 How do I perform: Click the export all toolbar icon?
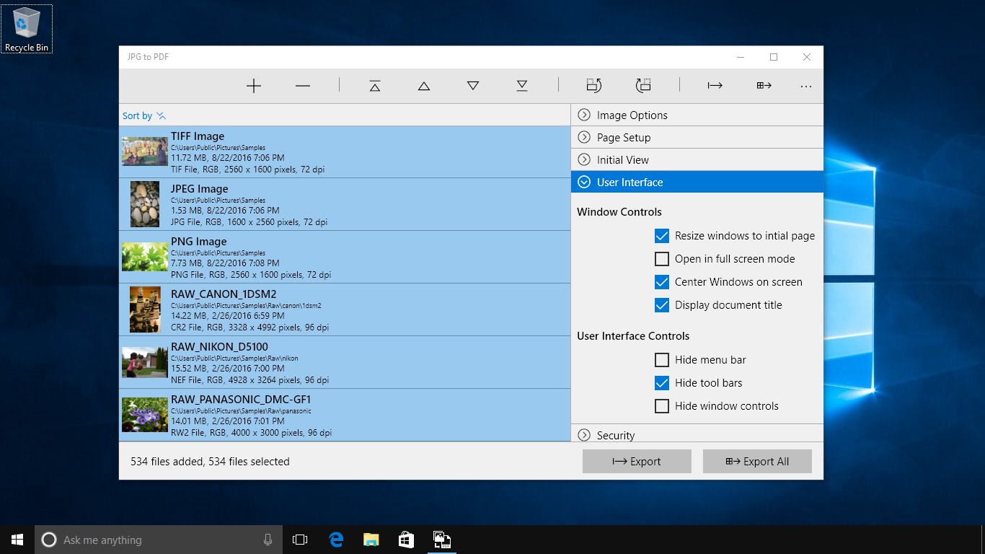[x=764, y=86]
